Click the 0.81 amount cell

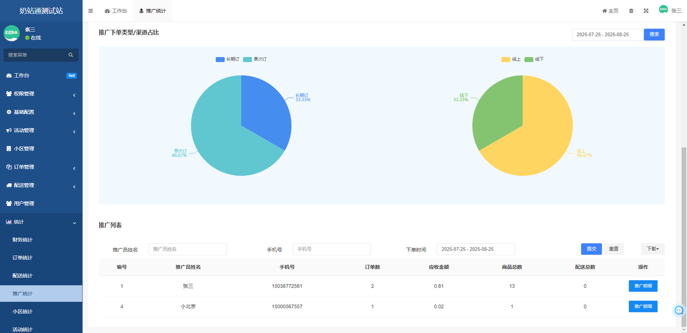[x=439, y=286]
